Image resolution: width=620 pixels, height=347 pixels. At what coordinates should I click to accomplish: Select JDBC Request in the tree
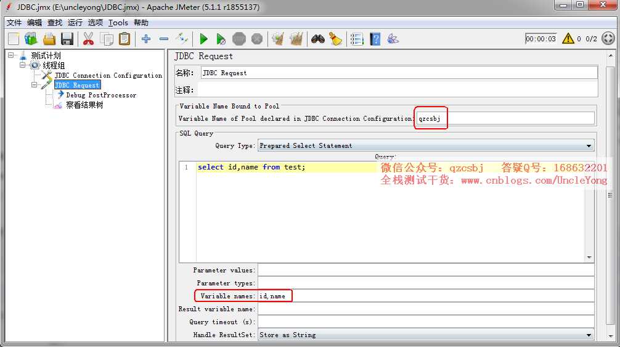(77, 85)
